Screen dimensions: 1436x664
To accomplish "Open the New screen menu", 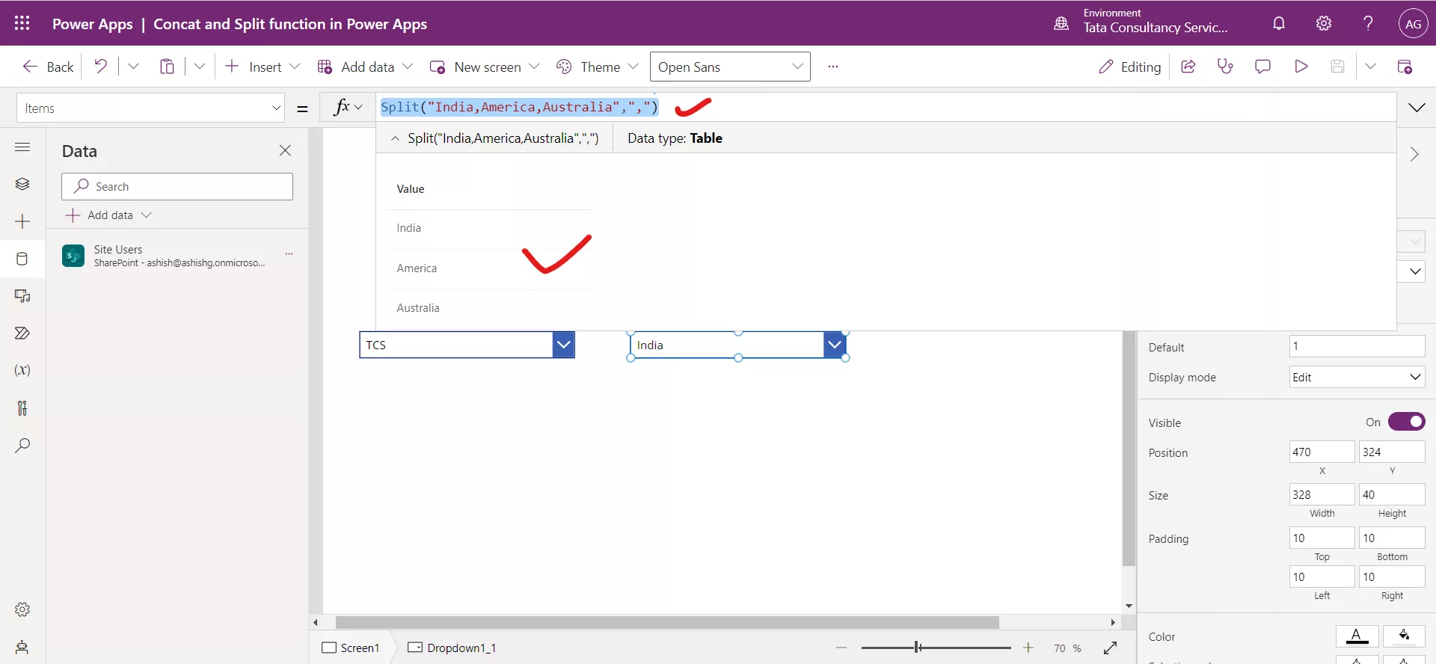I will 485,67.
